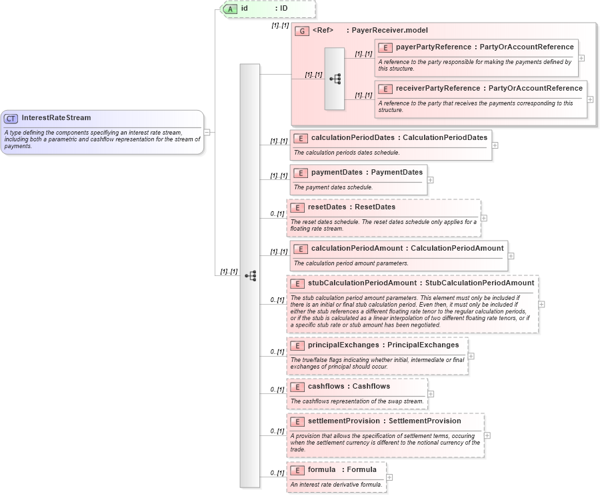Image resolution: width=600 pixels, height=496 pixels.
Task: Click the E icon of cashflows
Action: click(298, 387)
